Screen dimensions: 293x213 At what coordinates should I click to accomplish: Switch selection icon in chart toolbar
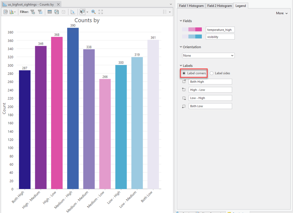pos(57,12)
